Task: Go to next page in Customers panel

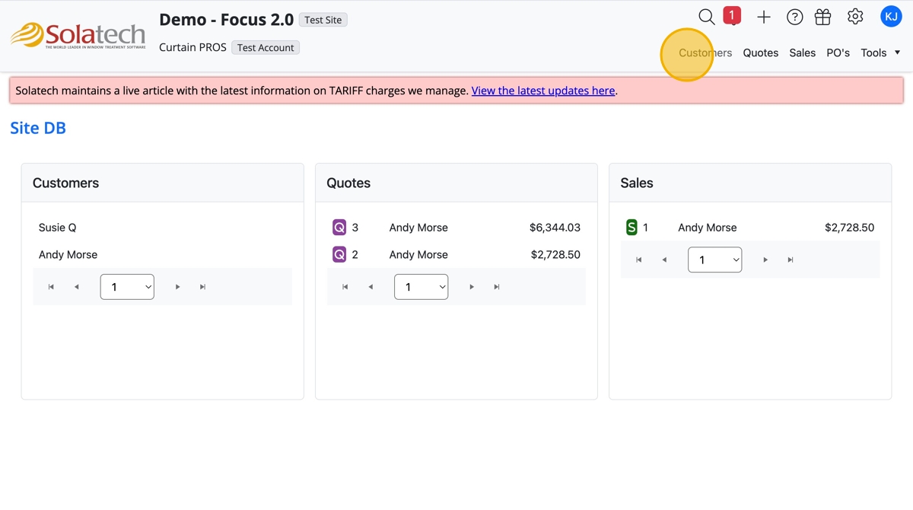Action: point(177,287)
